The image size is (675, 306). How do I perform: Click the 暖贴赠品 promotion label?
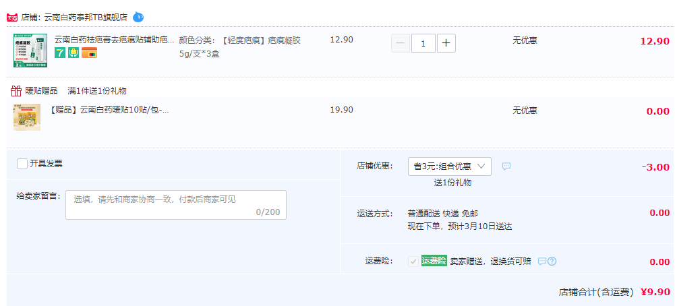click(41, 91)
